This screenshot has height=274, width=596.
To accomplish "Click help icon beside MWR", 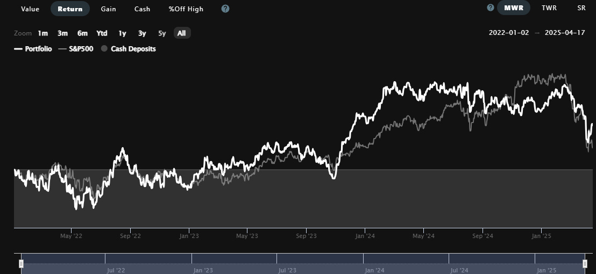I will click(x=491, y=8).
